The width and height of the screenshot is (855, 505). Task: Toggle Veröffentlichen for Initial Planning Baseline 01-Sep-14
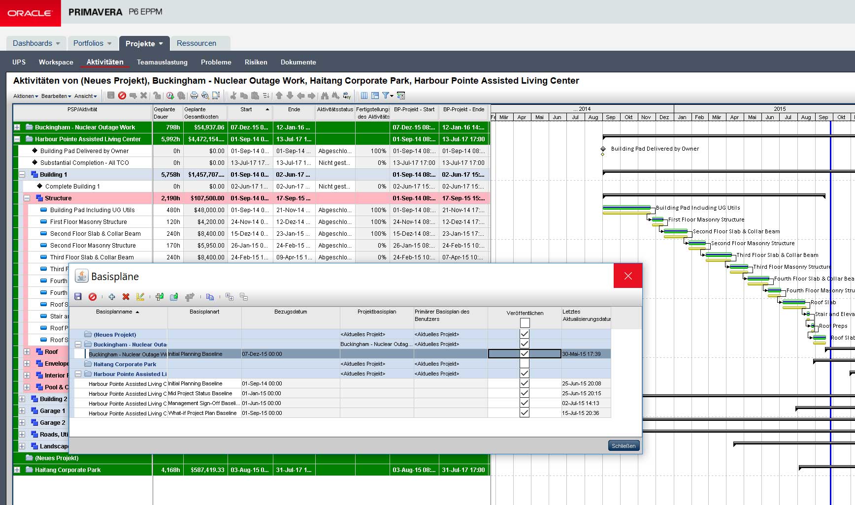click(525, 383)
